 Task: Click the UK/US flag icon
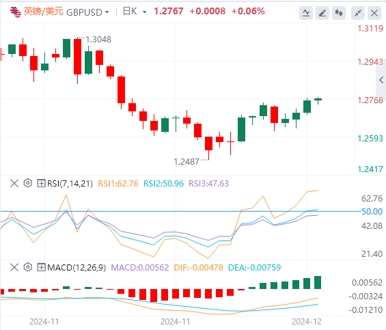[x=16, y=12]
